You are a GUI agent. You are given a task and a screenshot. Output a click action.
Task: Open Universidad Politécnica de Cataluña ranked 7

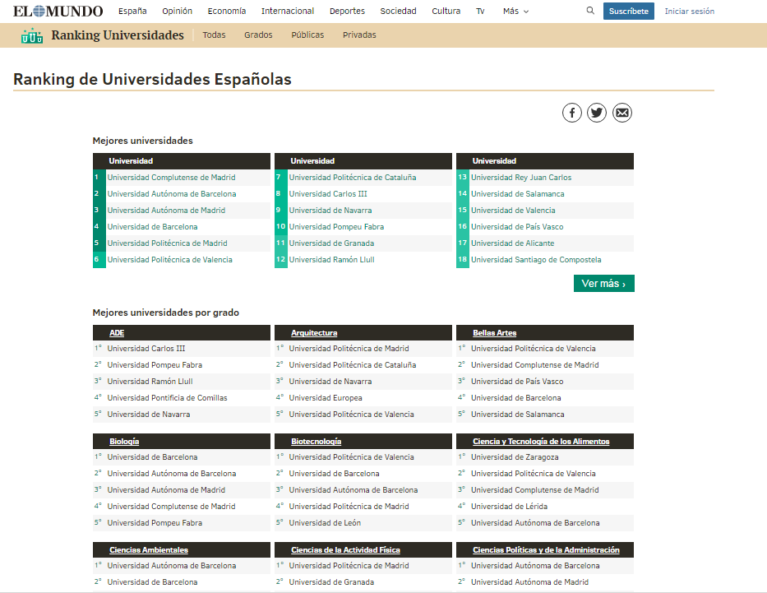click(x=352, y=178)
